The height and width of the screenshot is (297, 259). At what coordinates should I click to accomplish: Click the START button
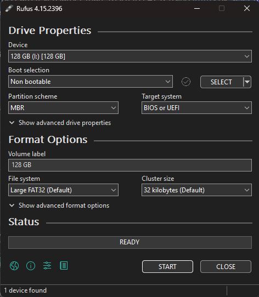pos(167,267)
